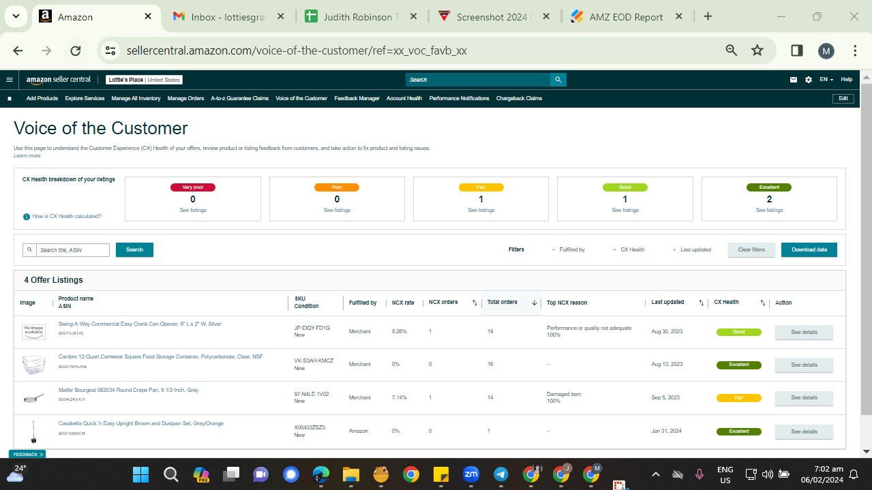
Task: Click the Cambro container product thumbnail
Action: [x=33, y=364]
